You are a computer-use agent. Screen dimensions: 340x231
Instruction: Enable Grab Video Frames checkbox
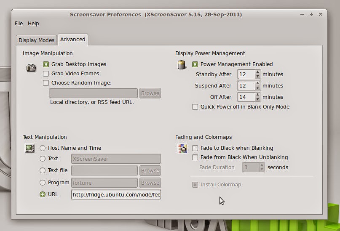pos(46,74)
